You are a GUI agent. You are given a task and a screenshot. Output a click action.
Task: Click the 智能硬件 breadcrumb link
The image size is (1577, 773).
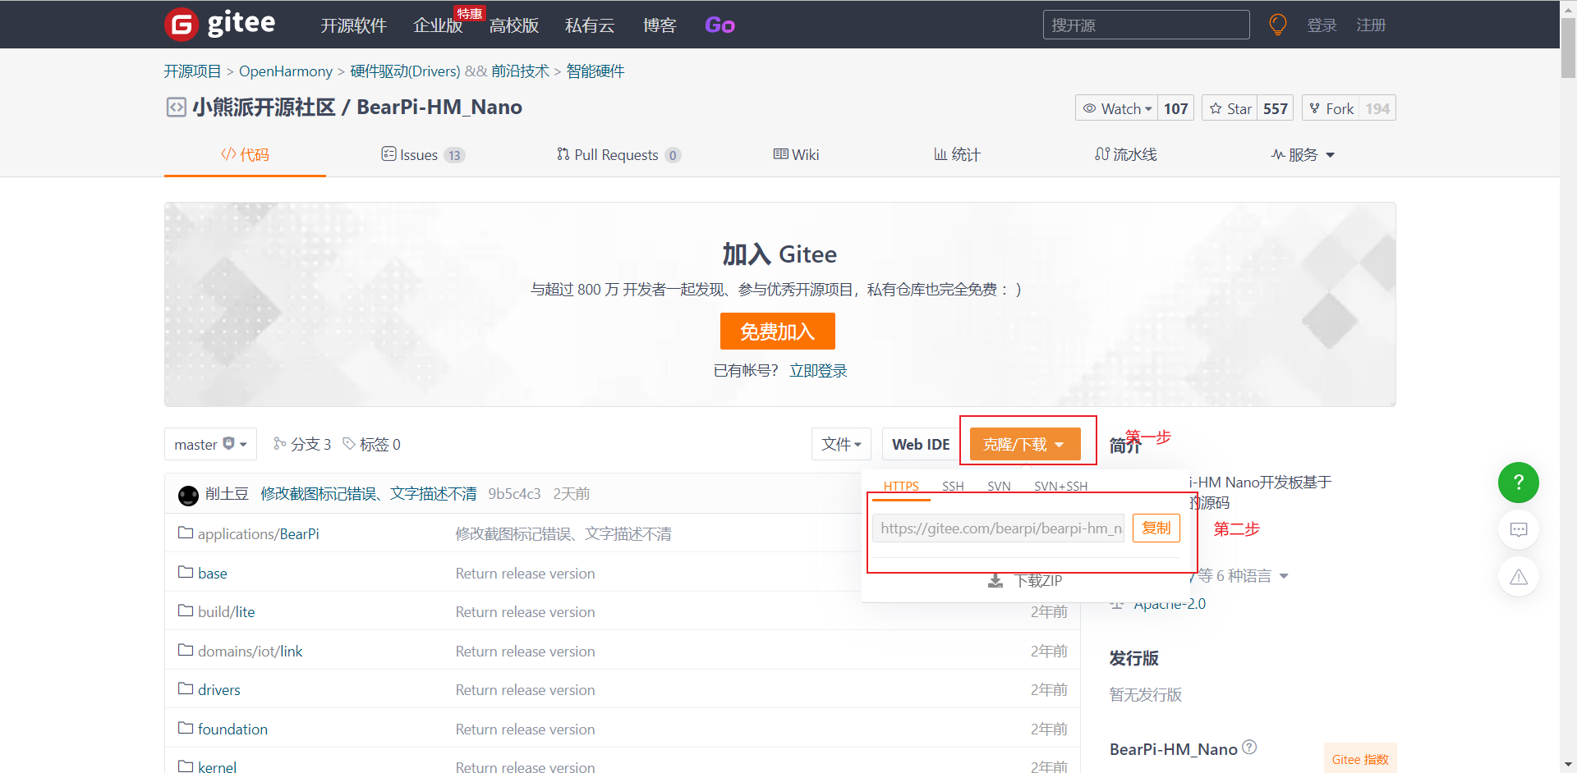click(x=595, y=71)
